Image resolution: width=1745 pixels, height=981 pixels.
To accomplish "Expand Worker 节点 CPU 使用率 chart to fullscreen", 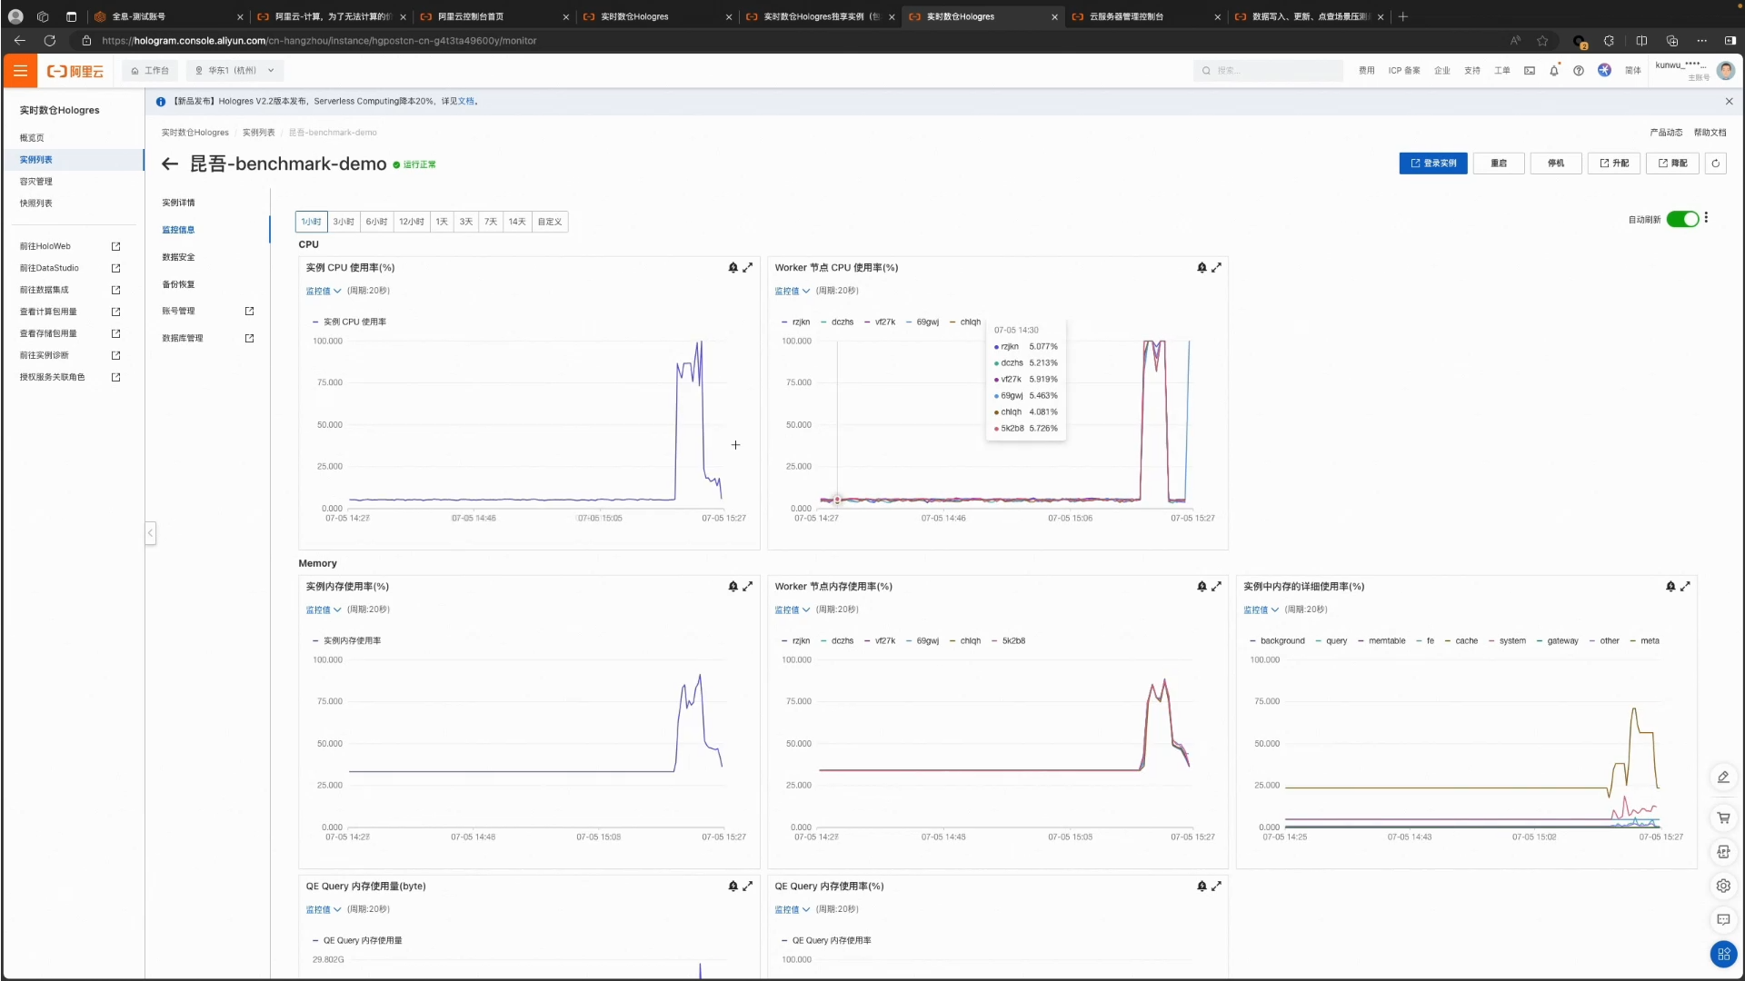I will click(1216, 268).
